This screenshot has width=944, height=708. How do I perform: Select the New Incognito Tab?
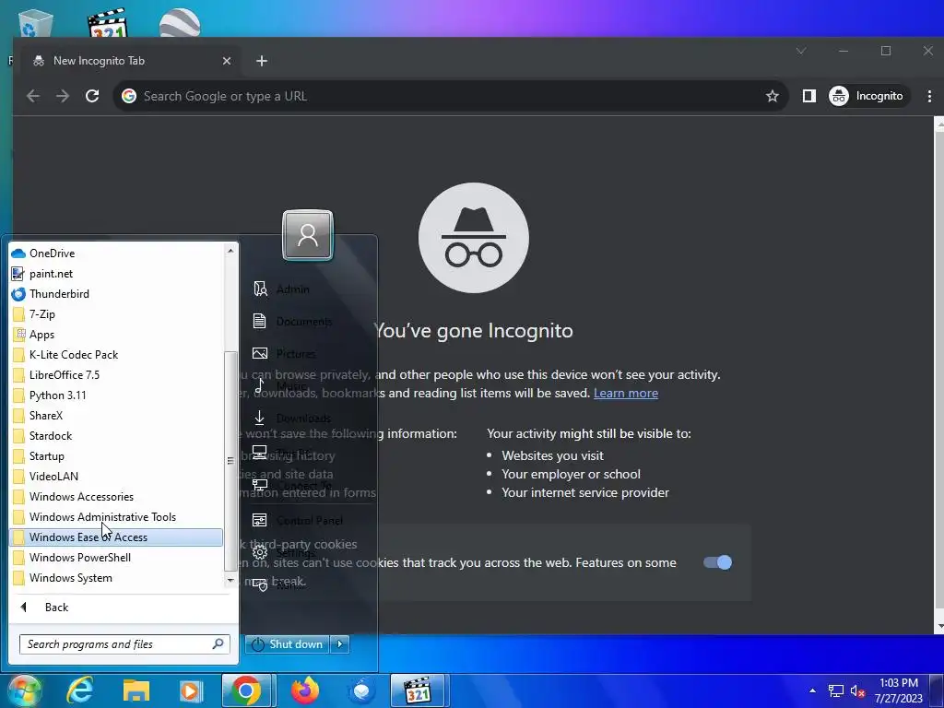[x=131, y=61]
